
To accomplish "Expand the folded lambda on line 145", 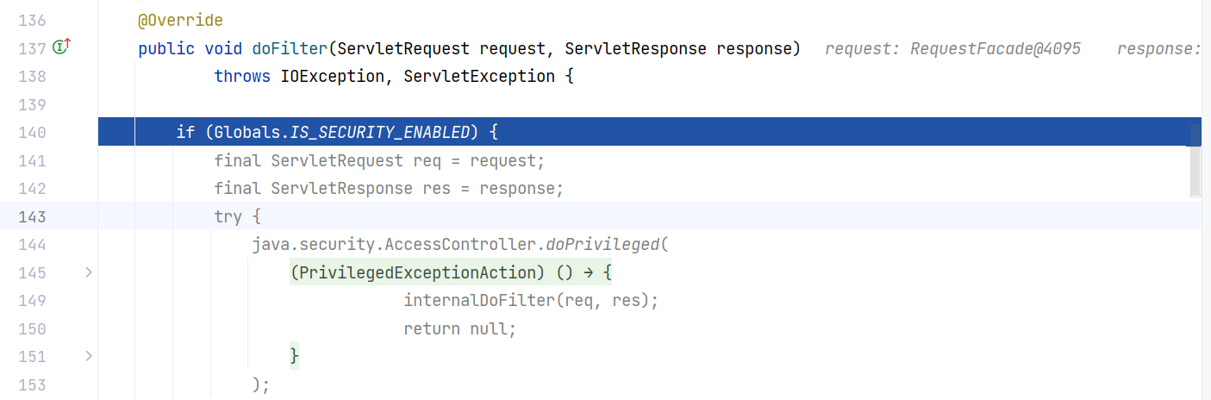I will pyautogui.click(x=88, y=272).
